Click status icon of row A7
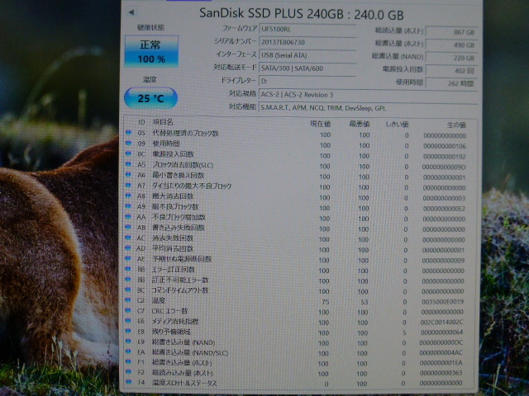This screenshot has width=529, height=396. pyautogui.click(x=128, y=185)
